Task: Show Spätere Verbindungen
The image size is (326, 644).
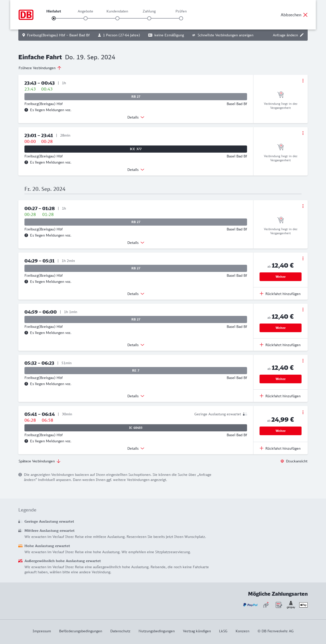Action: 39,461
